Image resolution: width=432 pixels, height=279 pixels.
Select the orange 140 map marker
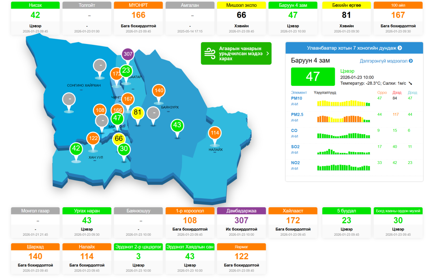coord(159,91)
